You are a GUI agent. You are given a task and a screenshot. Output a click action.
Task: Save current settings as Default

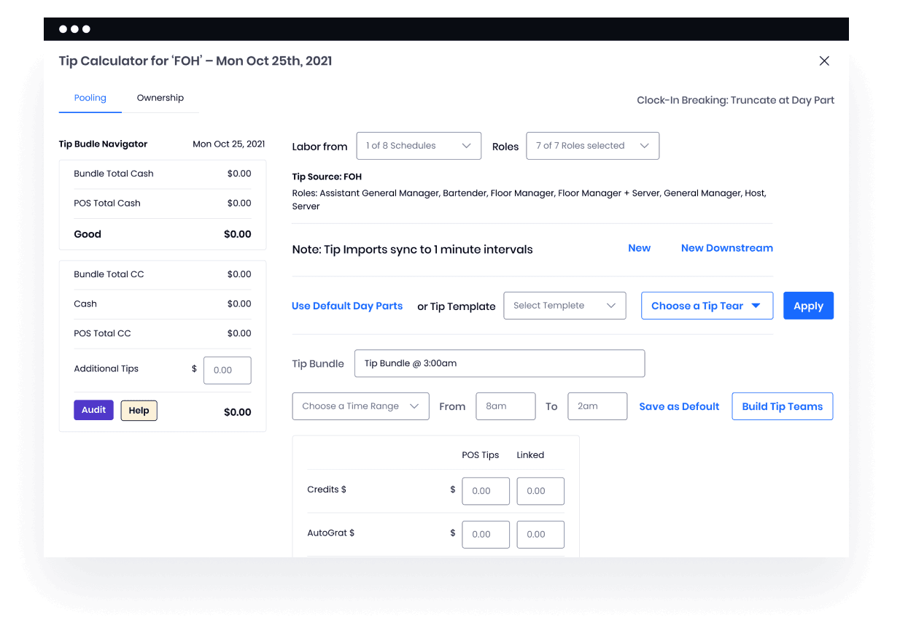click(x=678, y=406)
